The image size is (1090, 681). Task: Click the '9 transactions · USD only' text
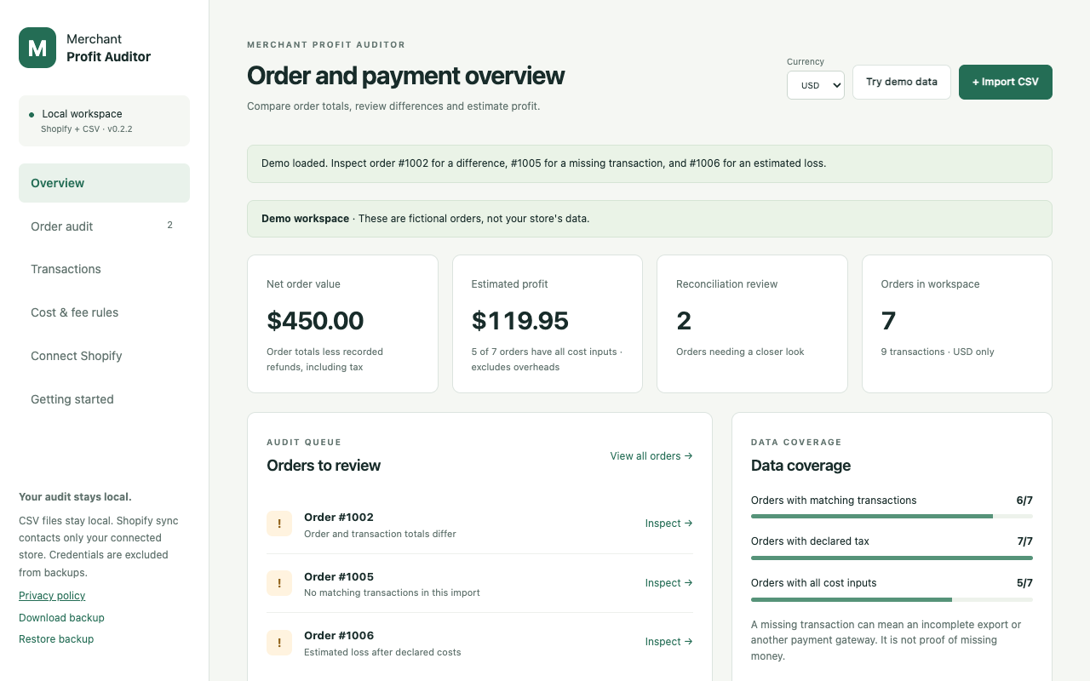pos(938,352)
